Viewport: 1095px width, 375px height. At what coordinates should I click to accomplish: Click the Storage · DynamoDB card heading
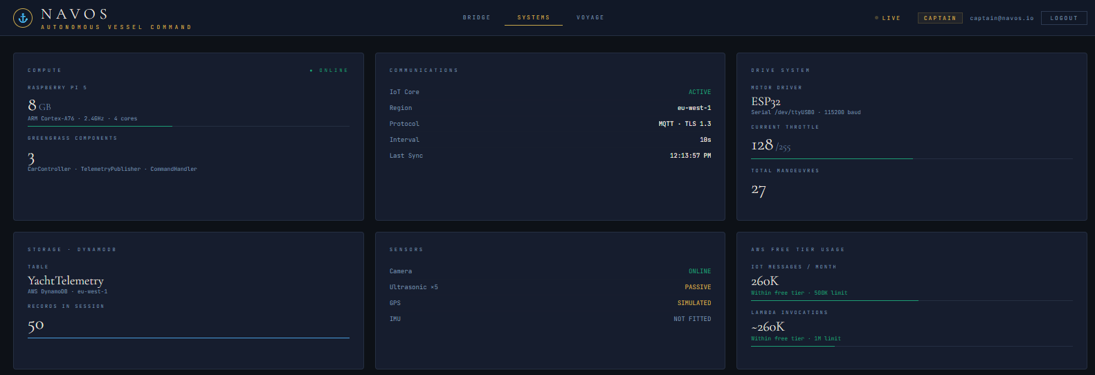point(72,250)
